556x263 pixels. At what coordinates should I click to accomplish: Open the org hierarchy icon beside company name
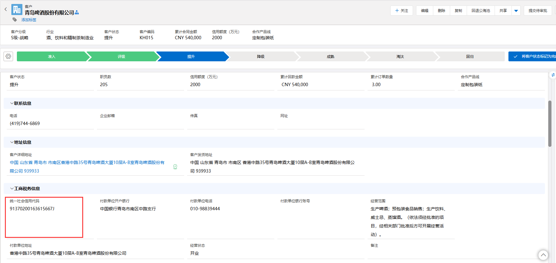coord(77,13)
